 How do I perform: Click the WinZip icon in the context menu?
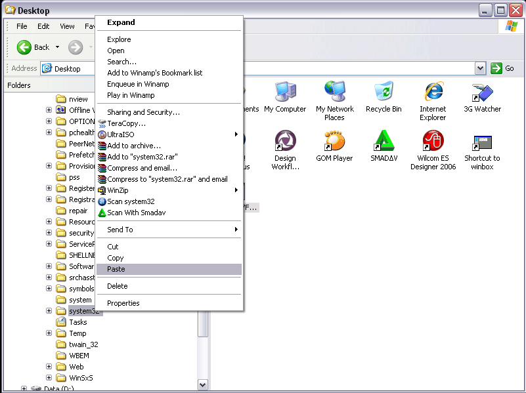point(102,190)
